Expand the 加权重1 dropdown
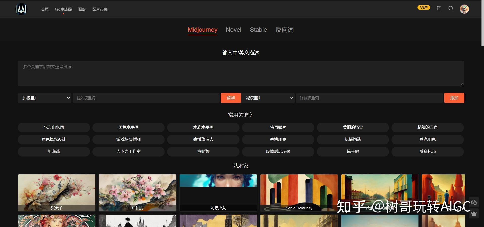This screenshot has height=227, width=484. click(x=44, y=98)
